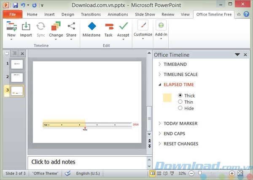
Task: Select the Thin elapsed time option
Action: click(180, 102)
